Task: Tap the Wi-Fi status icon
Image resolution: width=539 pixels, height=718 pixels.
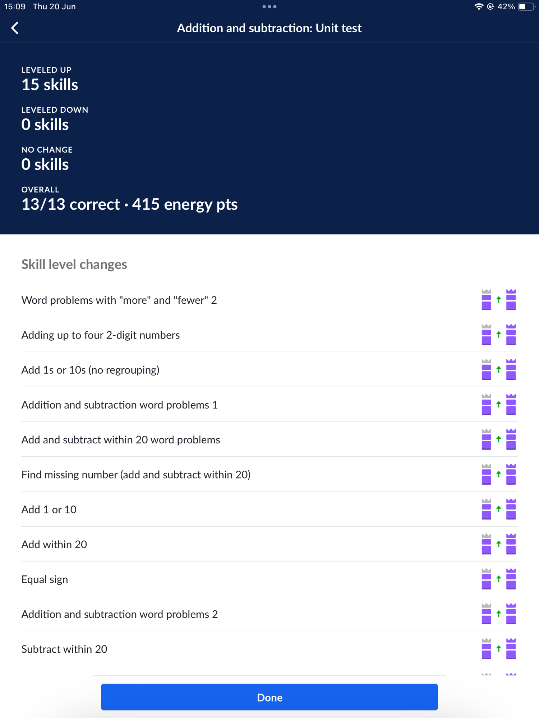Action: tap(478, 6)
